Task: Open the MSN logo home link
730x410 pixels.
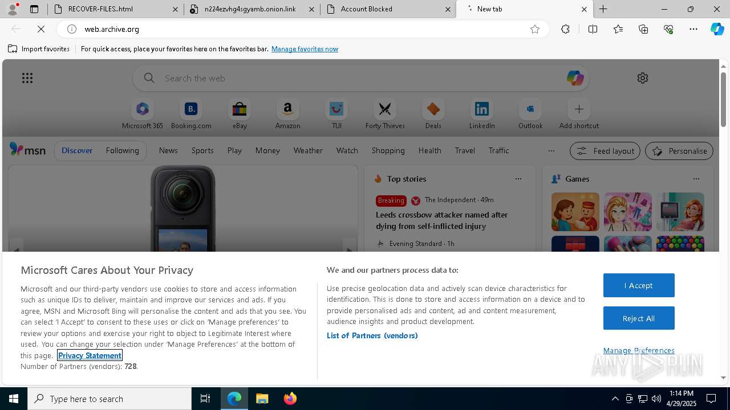Action: point(27,150)
